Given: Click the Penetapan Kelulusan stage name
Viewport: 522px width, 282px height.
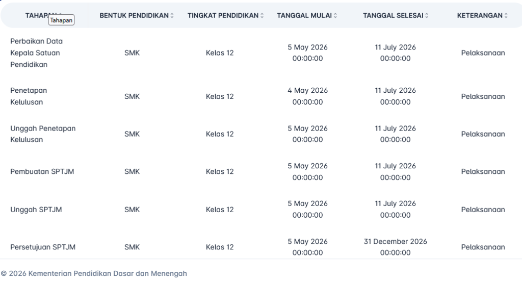Looking at the screenshot, I should tap(29, 96).
